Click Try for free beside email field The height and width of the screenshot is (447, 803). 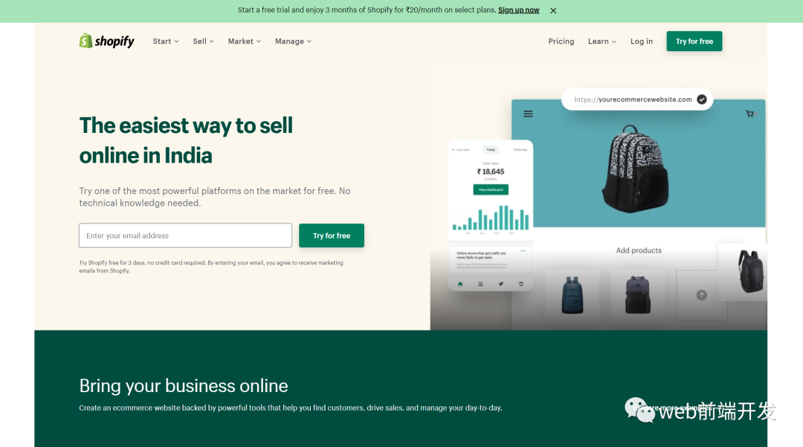pyautogui.click(x=332, y=235)
